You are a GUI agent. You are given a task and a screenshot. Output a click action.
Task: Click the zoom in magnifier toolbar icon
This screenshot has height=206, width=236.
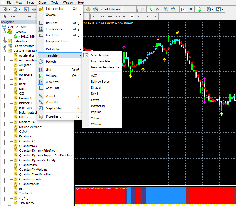coord(166,9)
